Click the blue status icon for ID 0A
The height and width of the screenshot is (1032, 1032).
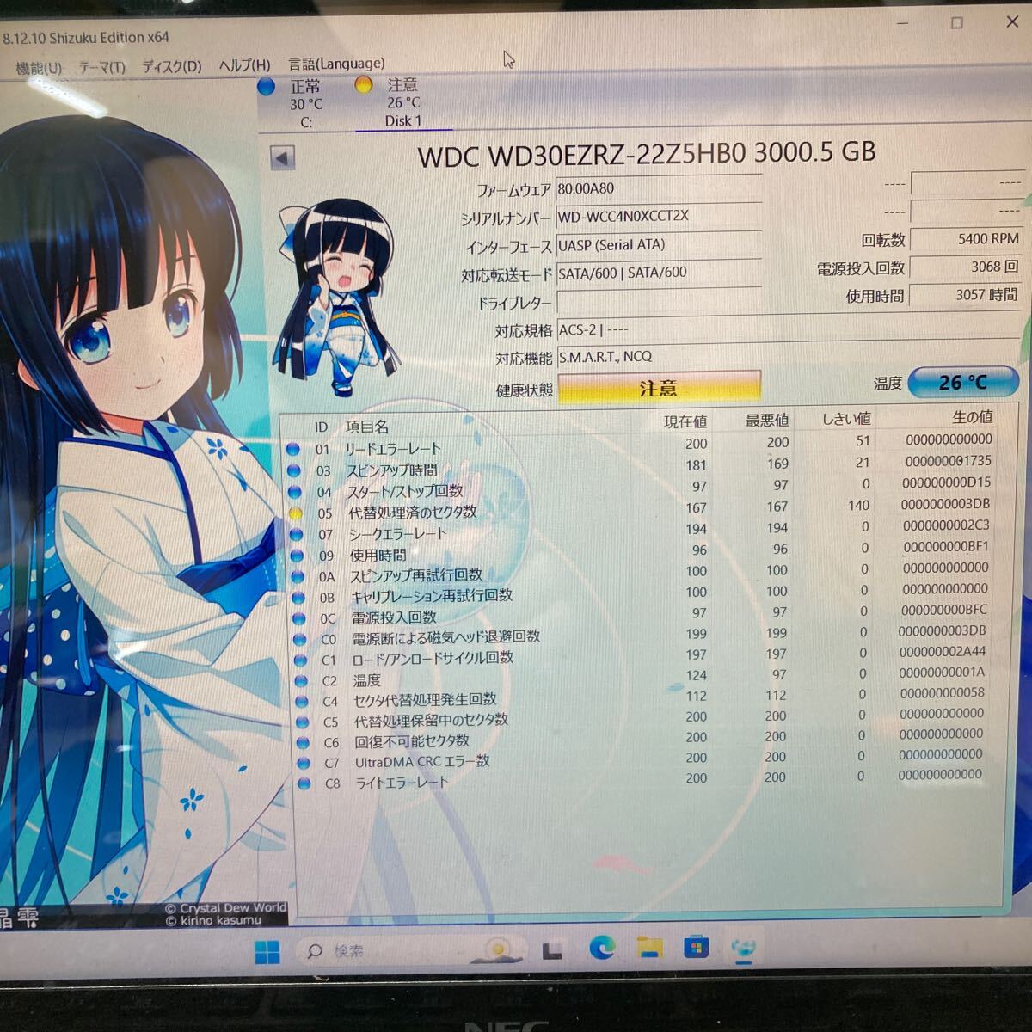[x=298, y=576]
